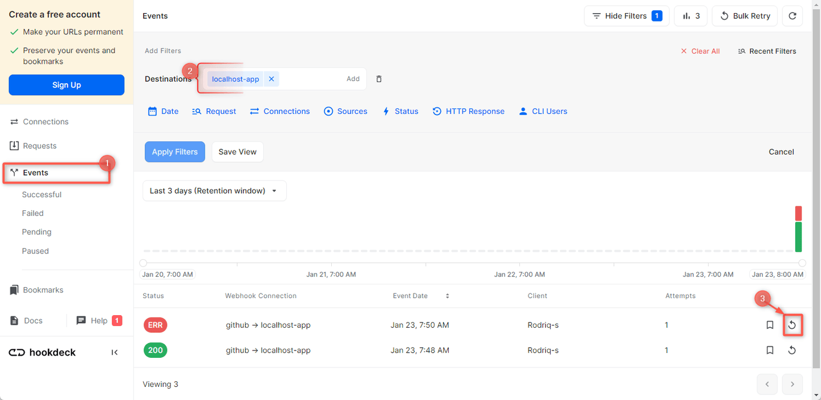Click the Apply Filters button
821x400 pixels.
(174, 152)
